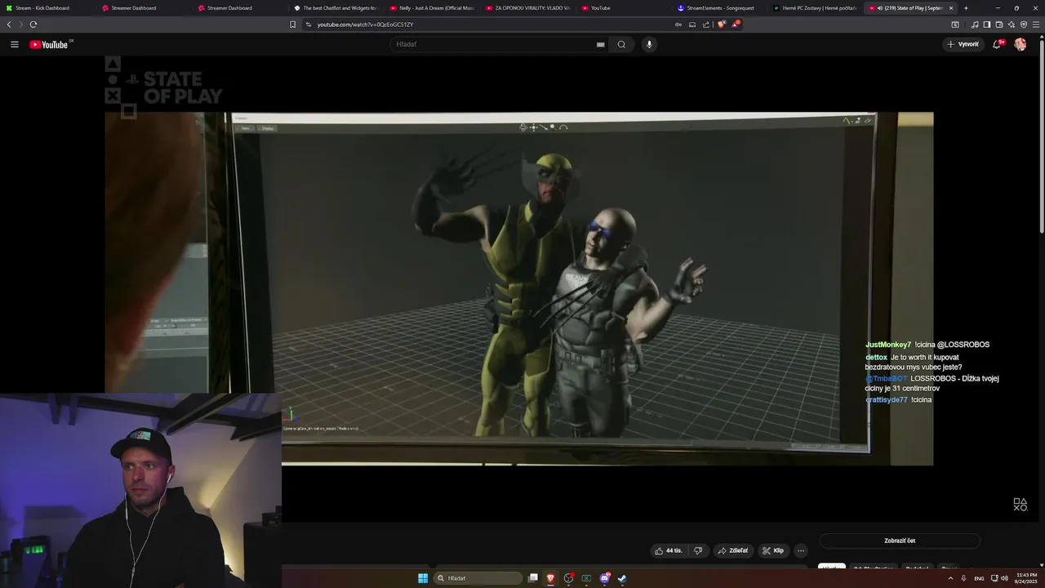Go to YouTube home via logo
1045x588 pixels.
51,44
